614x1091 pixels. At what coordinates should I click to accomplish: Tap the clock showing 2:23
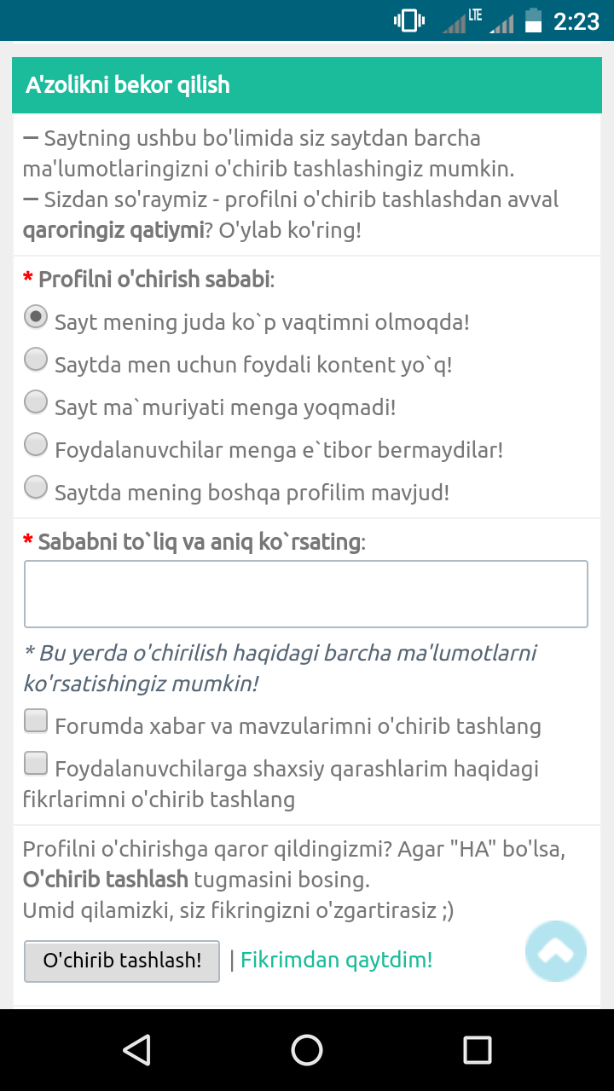576,20
